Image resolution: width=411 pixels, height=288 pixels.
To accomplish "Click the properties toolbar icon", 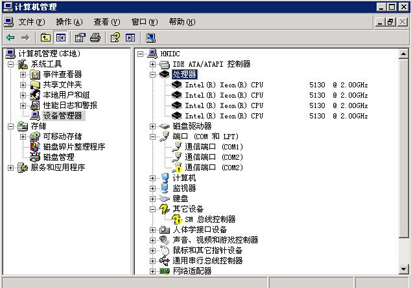I will [80, 38].
